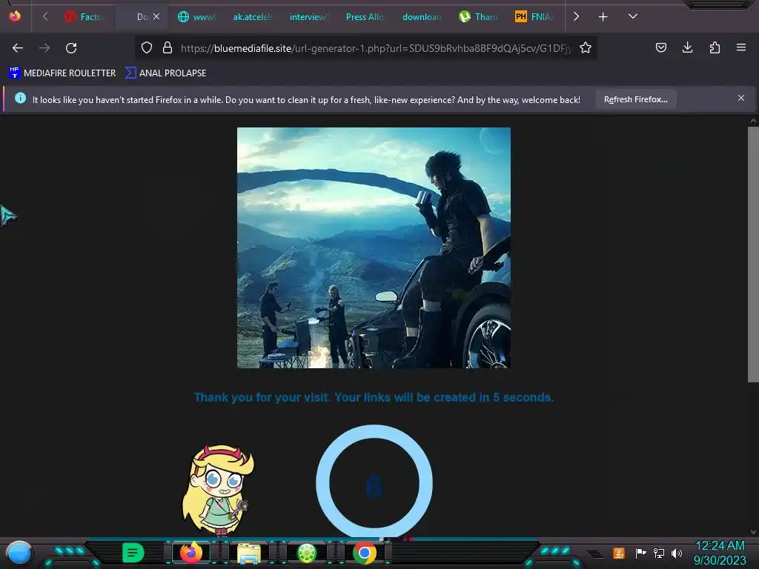This screenshot has height=569, width=759.
Task: Open the Firefox hamburger menu
Action: click(x=741, y=47)
